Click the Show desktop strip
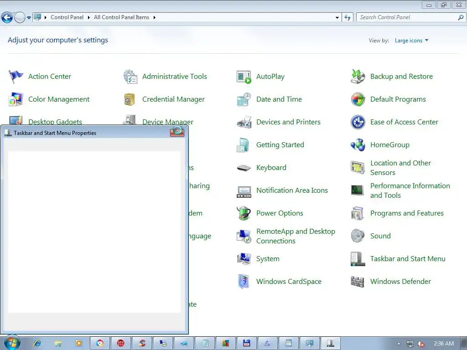Screen dimensions: 467x350 pyautogui.click(x=465, y=344)
